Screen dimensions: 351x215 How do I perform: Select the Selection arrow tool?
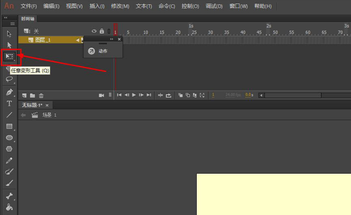tap(9, 34)
